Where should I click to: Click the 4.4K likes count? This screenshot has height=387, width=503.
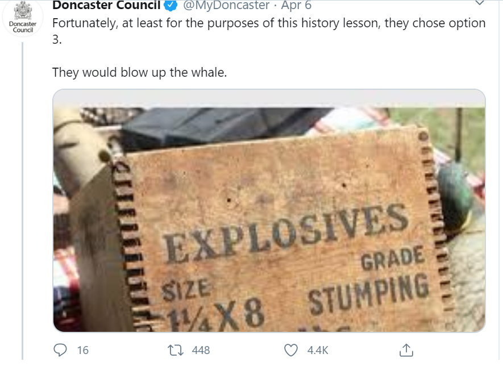point(318,350)
